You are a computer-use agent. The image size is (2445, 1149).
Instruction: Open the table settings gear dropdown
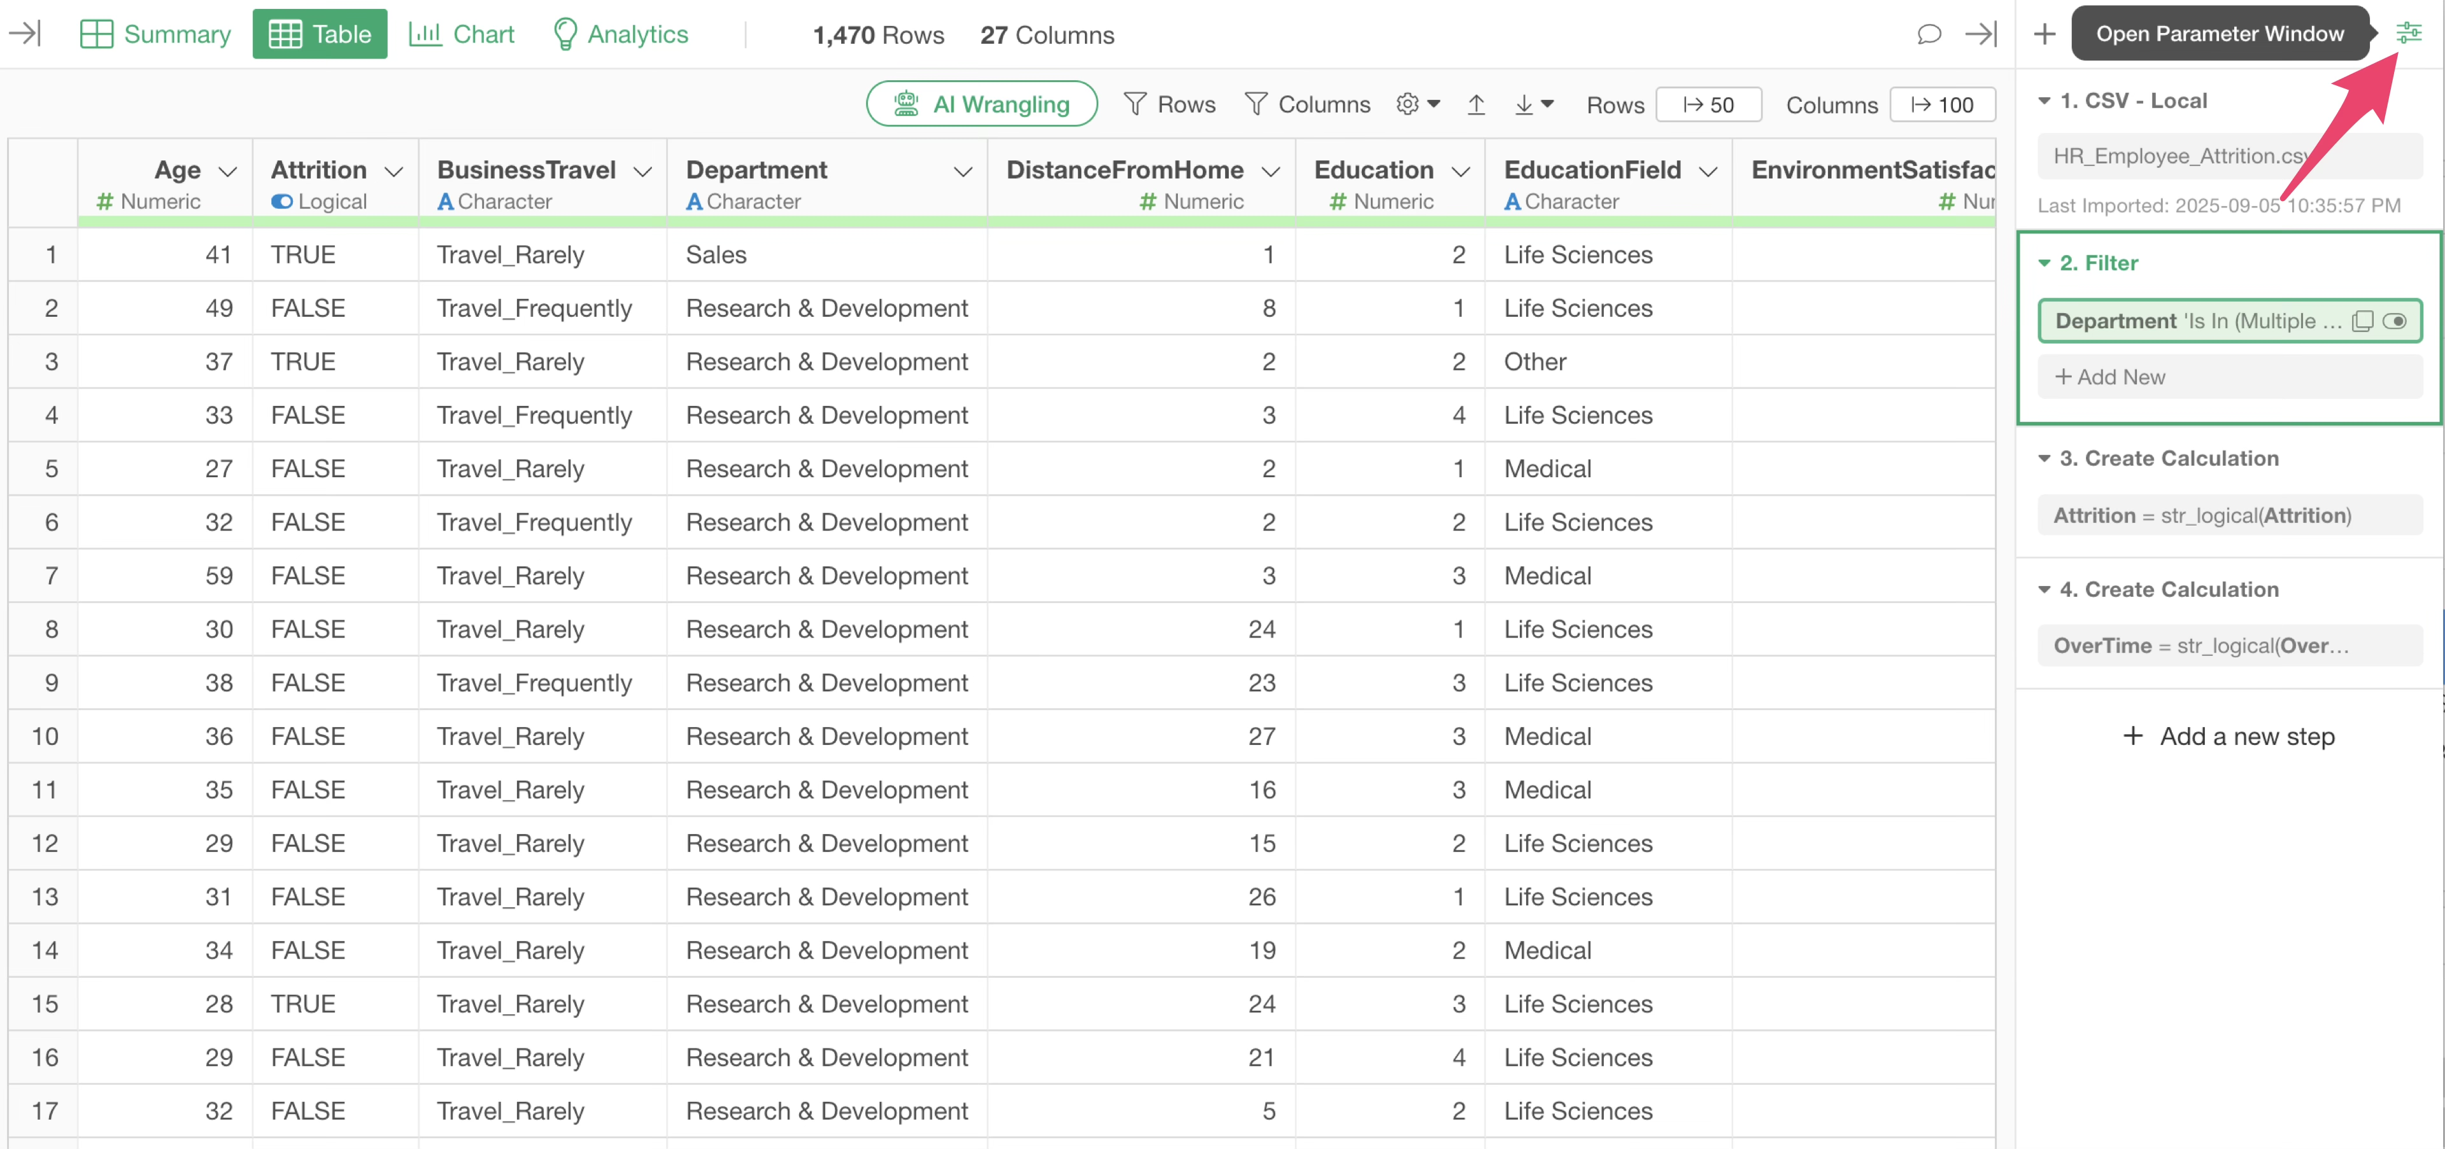tap(1418, 104)
